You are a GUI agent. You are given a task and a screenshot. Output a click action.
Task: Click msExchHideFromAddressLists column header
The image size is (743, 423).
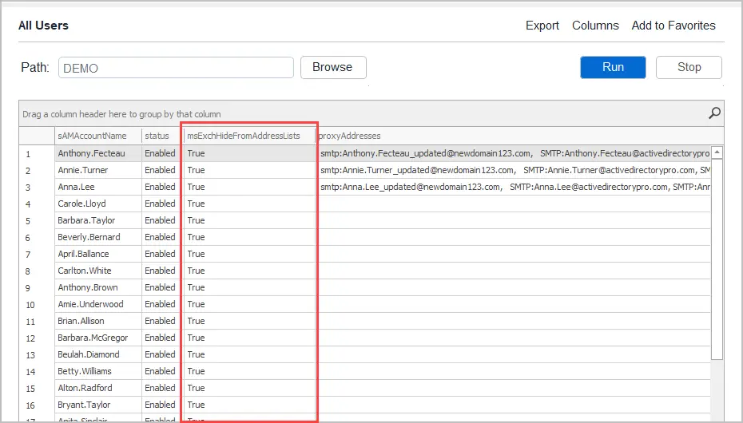249,136
